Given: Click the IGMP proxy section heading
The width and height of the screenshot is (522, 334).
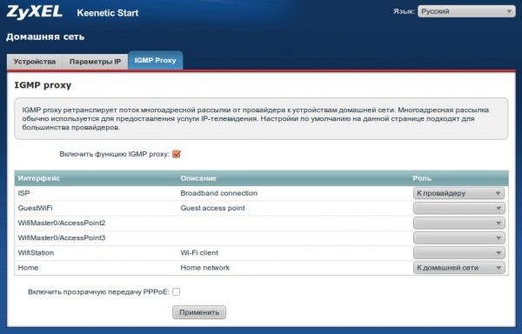Looking at the screenshot, I should pyautogui.click(x=43, y=85).
